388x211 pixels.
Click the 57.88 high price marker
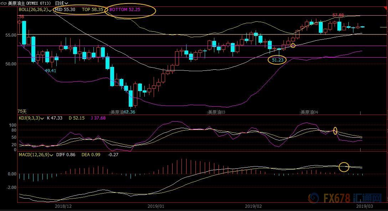pyautogui.click(x=338, y=15)
